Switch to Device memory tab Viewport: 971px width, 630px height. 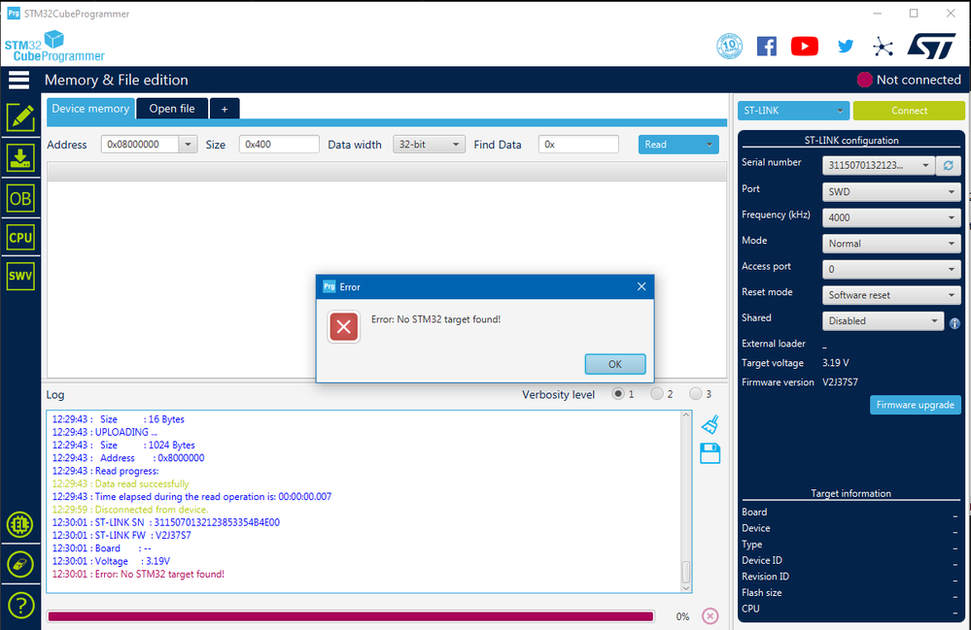click(90, 108)
